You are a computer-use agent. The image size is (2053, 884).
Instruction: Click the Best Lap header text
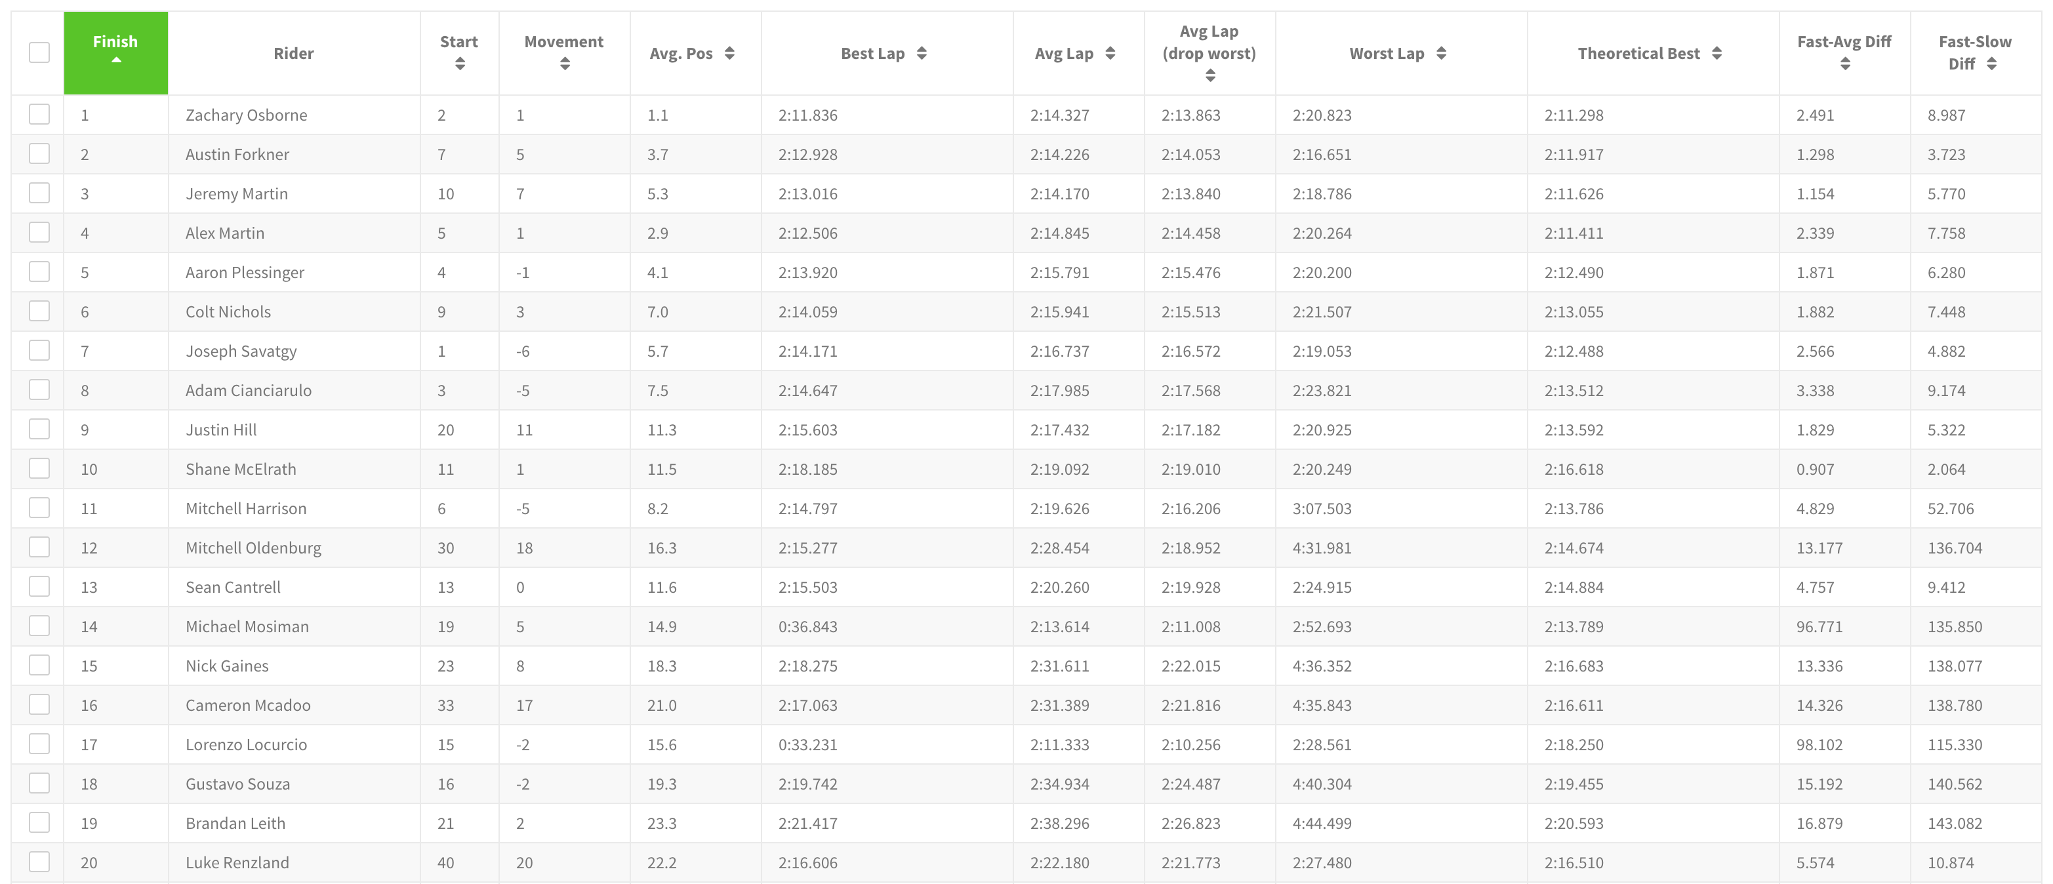[872, 53]
